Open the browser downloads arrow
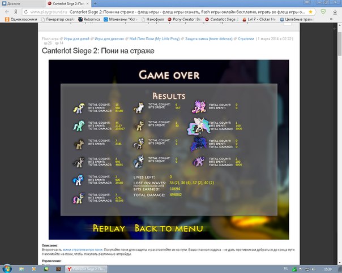 point(335,12)
